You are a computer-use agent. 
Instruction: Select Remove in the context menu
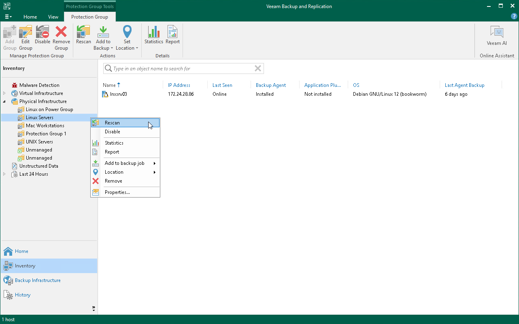point(113,181)
